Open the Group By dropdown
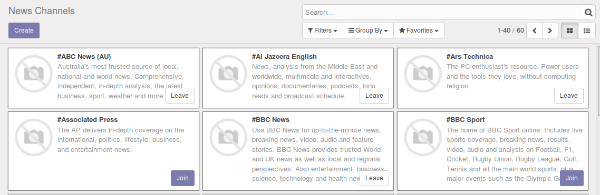This screenshot has width=600, height=195. [x=368, y=30]
